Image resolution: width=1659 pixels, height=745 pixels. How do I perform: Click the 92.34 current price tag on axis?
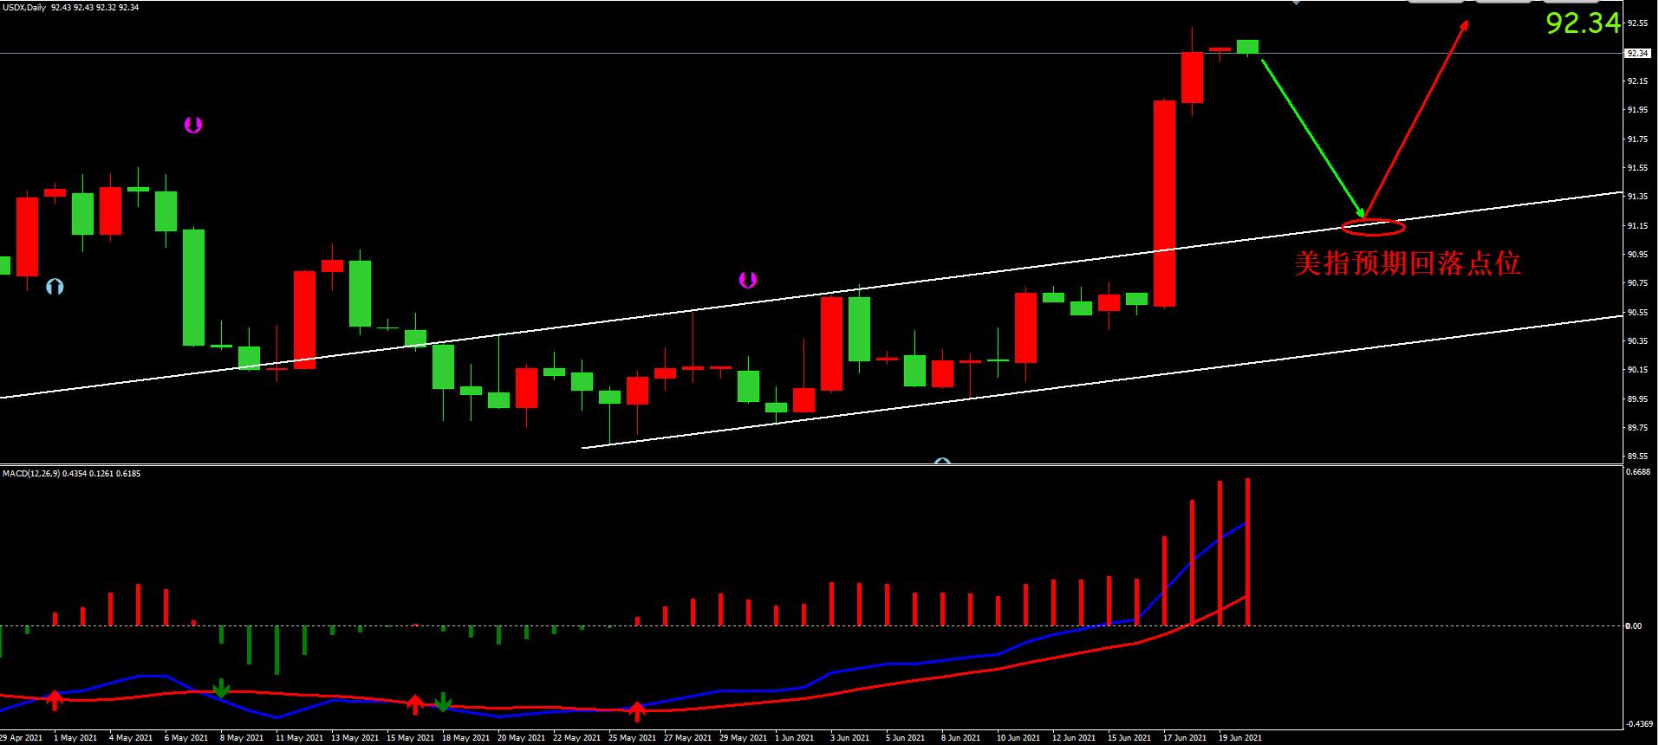(1636, 54)
